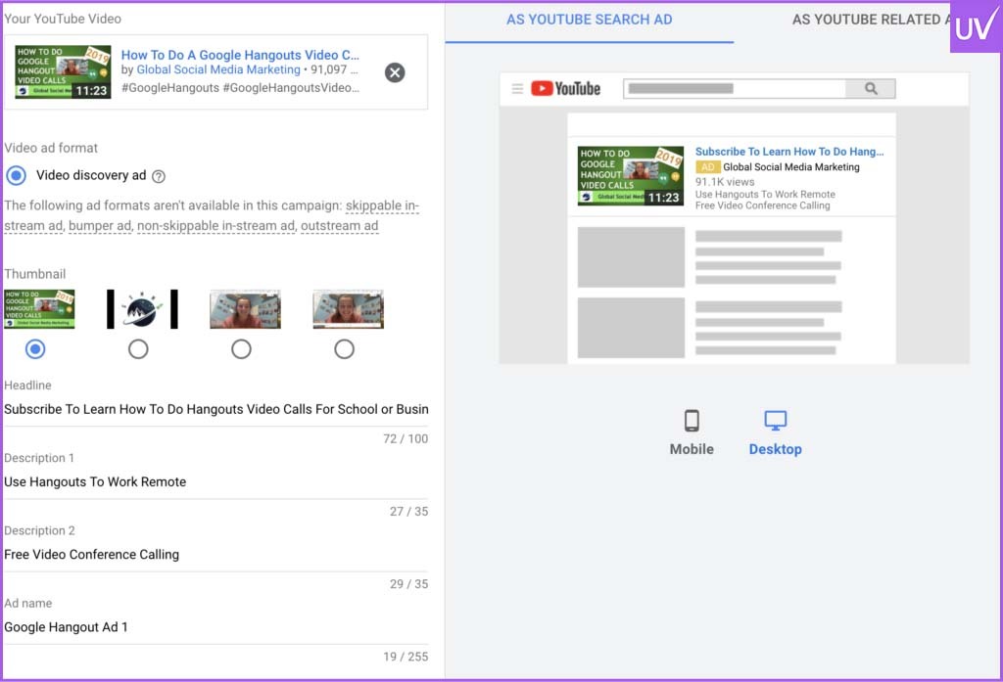
Task: Click the preview search magnifier button
Action: pos(871,89)
